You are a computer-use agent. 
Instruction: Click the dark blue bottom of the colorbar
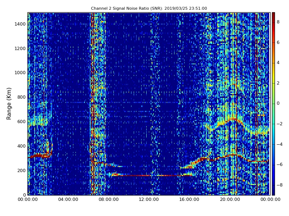coord(273,192)
